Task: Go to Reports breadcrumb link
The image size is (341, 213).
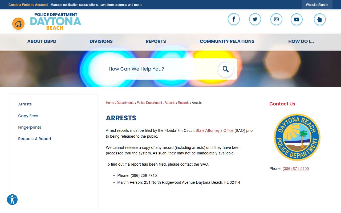Action: pyautogui.click(x=170, y=103)
